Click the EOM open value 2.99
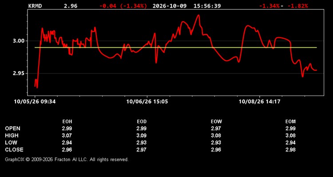The width and height of the screenshot is (333, 177). (290, 128)
